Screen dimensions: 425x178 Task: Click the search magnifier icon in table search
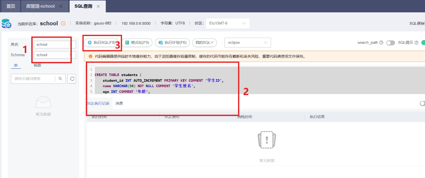(60, 79)
